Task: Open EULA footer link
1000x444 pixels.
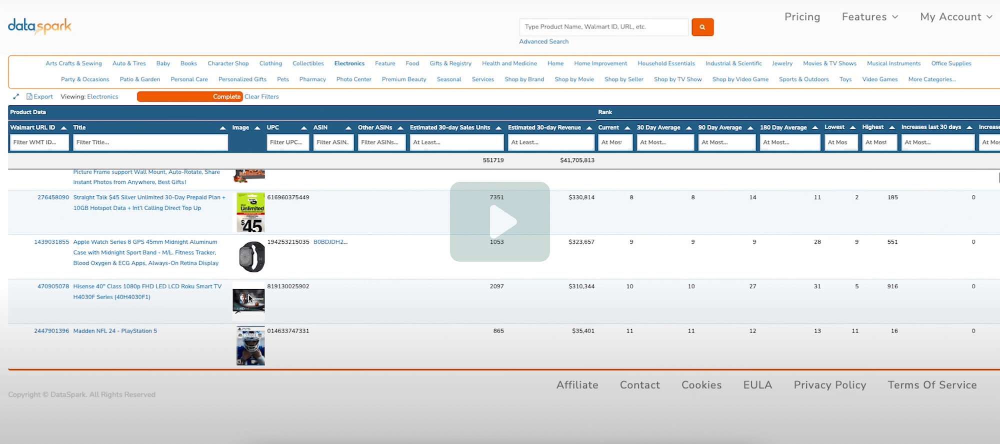Action: [x=757, y=385]
